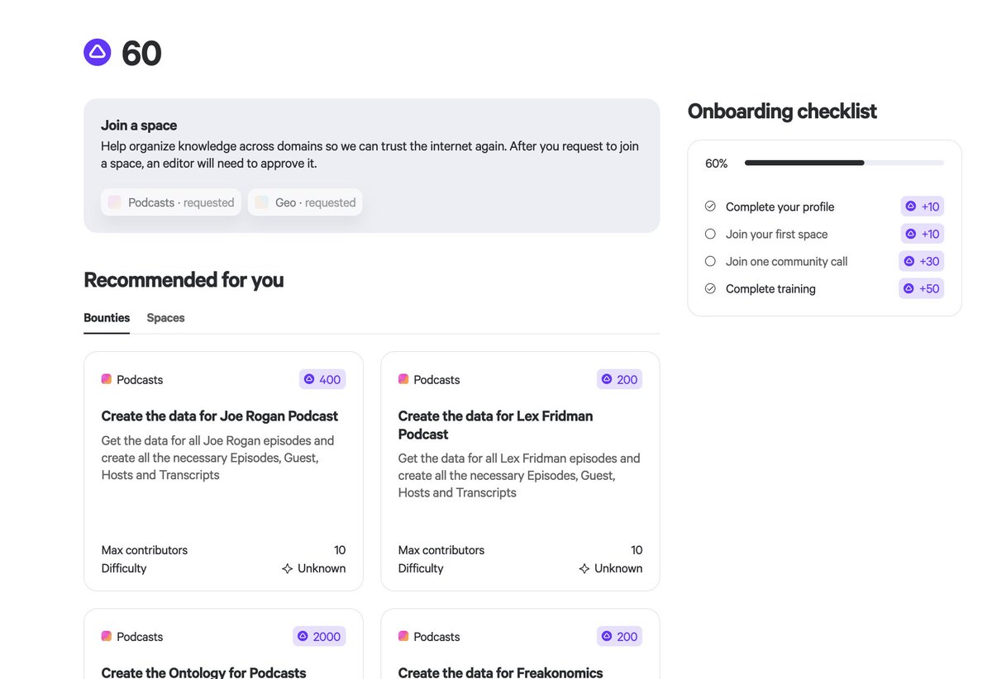
Task: Open the Create the Ontology for Podcasts card
Action: pyautogui.click(x=223, y=643)
